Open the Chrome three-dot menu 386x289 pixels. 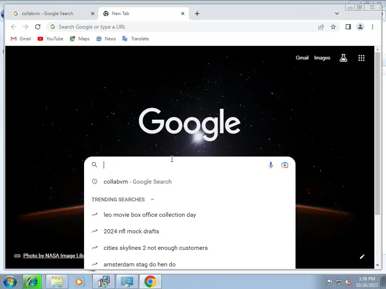(x=372, y=27)
